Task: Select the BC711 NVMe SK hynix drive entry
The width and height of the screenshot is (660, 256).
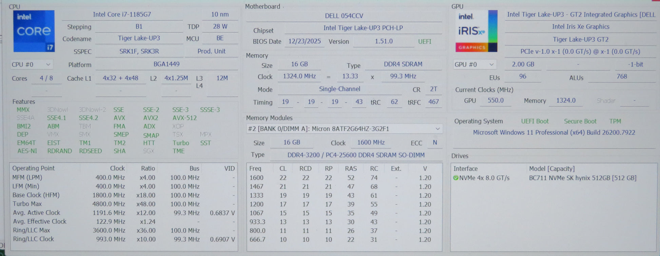Action: (x=582, y=178)
